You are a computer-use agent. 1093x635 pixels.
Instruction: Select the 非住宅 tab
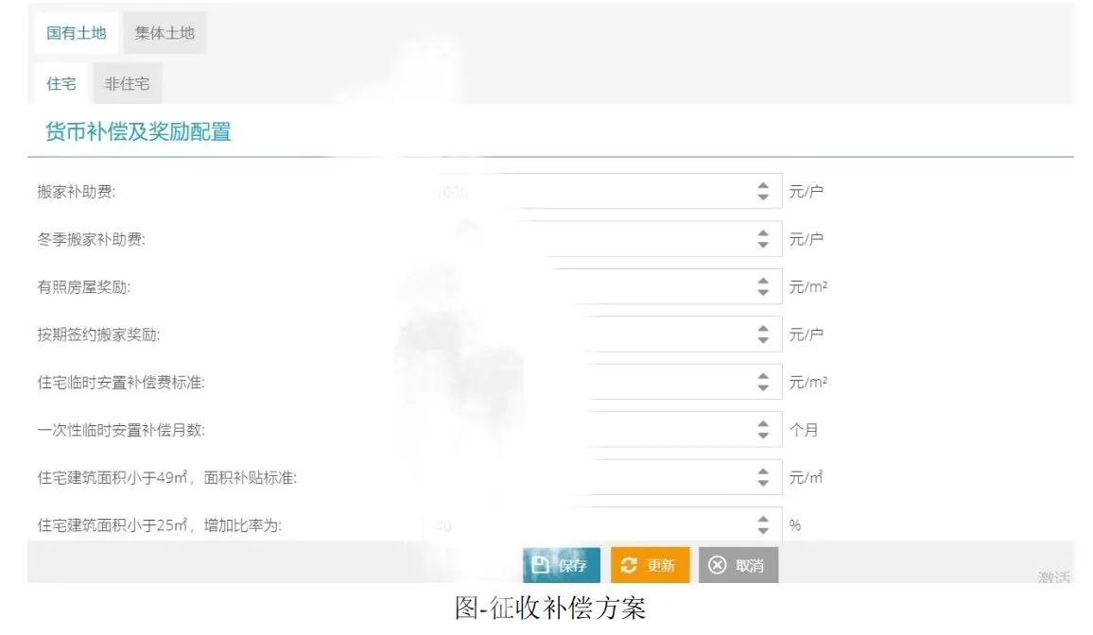127,83
